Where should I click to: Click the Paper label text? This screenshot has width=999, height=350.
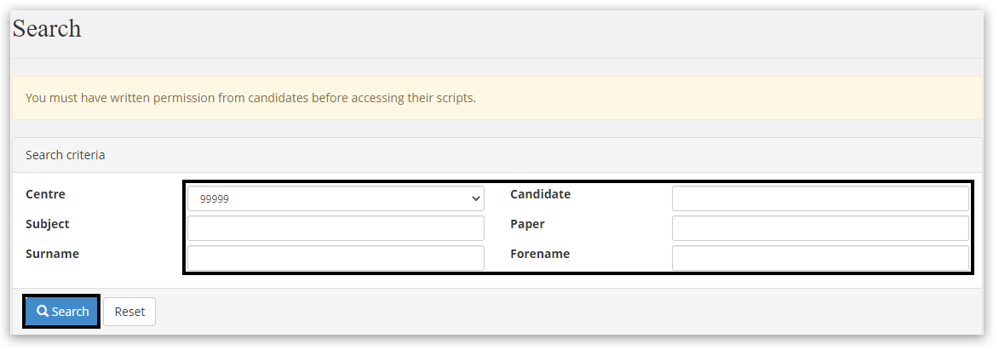pos(527,224)
